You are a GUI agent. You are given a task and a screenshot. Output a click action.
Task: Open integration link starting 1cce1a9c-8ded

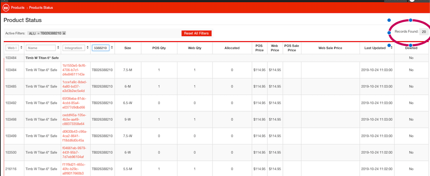coord(74,87)
